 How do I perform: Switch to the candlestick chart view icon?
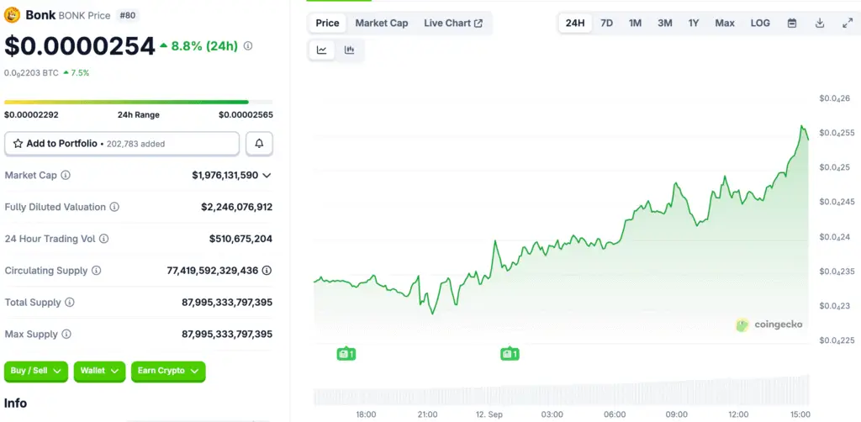pos(349,50)
